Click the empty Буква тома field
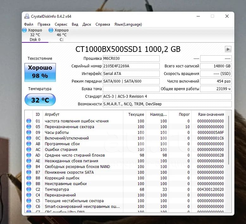Viewport: 246px width, 224px height. (131, 89)
